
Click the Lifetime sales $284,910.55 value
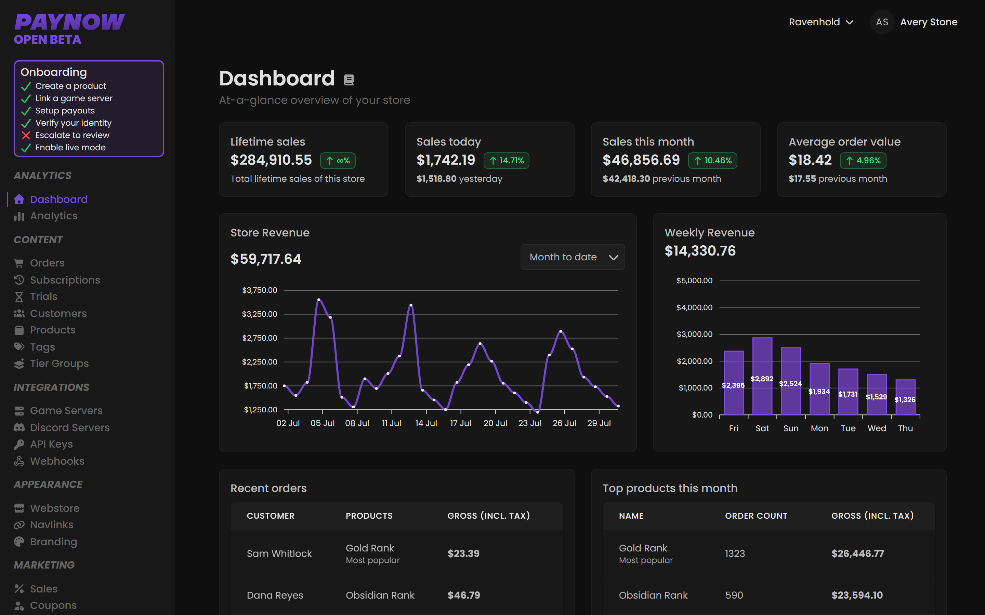(x=271, y=160)
